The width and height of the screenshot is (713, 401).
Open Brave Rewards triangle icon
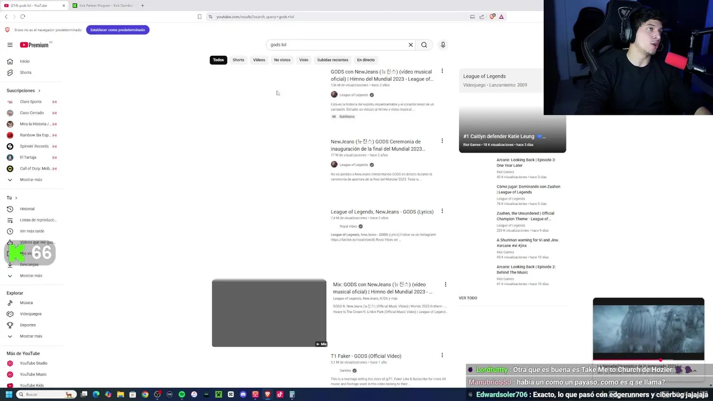pos(501,17)
